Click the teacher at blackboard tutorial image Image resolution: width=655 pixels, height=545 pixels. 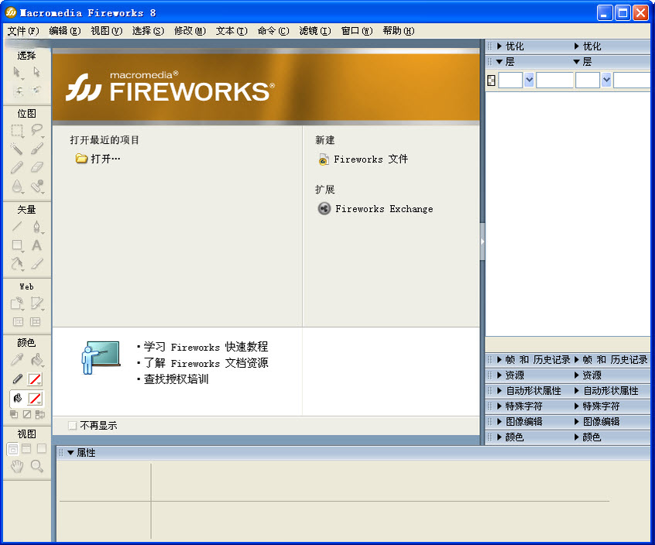101,358
